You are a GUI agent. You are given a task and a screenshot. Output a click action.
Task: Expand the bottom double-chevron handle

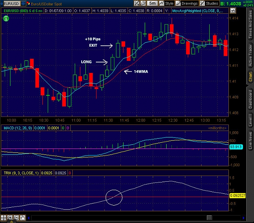[x=11, y=222]
